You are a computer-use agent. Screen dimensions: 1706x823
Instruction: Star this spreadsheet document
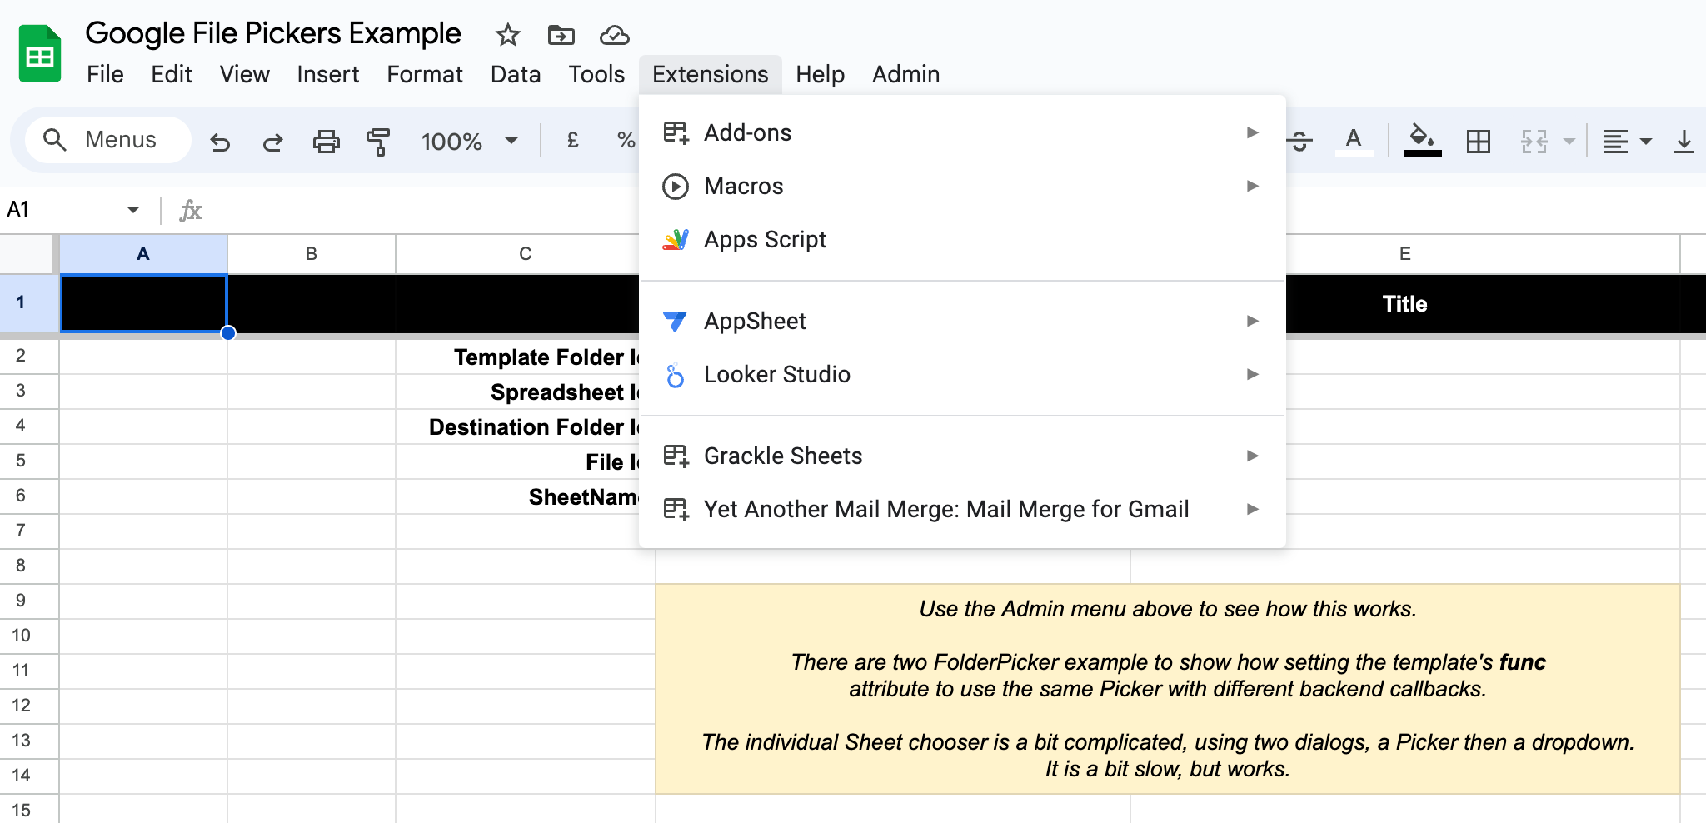coord(507,35)
